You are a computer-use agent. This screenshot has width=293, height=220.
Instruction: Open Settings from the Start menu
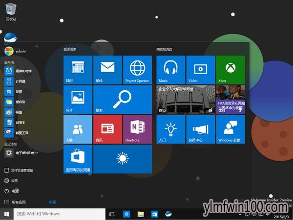pos(11,180)
